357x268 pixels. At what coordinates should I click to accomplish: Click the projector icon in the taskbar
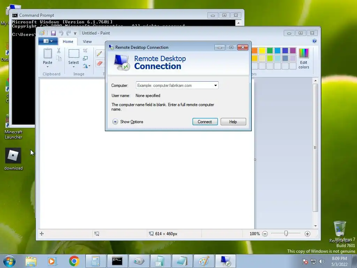(x=139, y=261)
